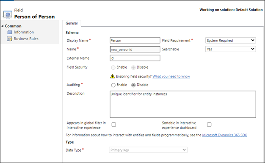Open the Microsoft Dynamics 365 SDK link
Image resolution: width=265 pixels, height=163 pixels.
pyautogui.click(x=224, y=135)
